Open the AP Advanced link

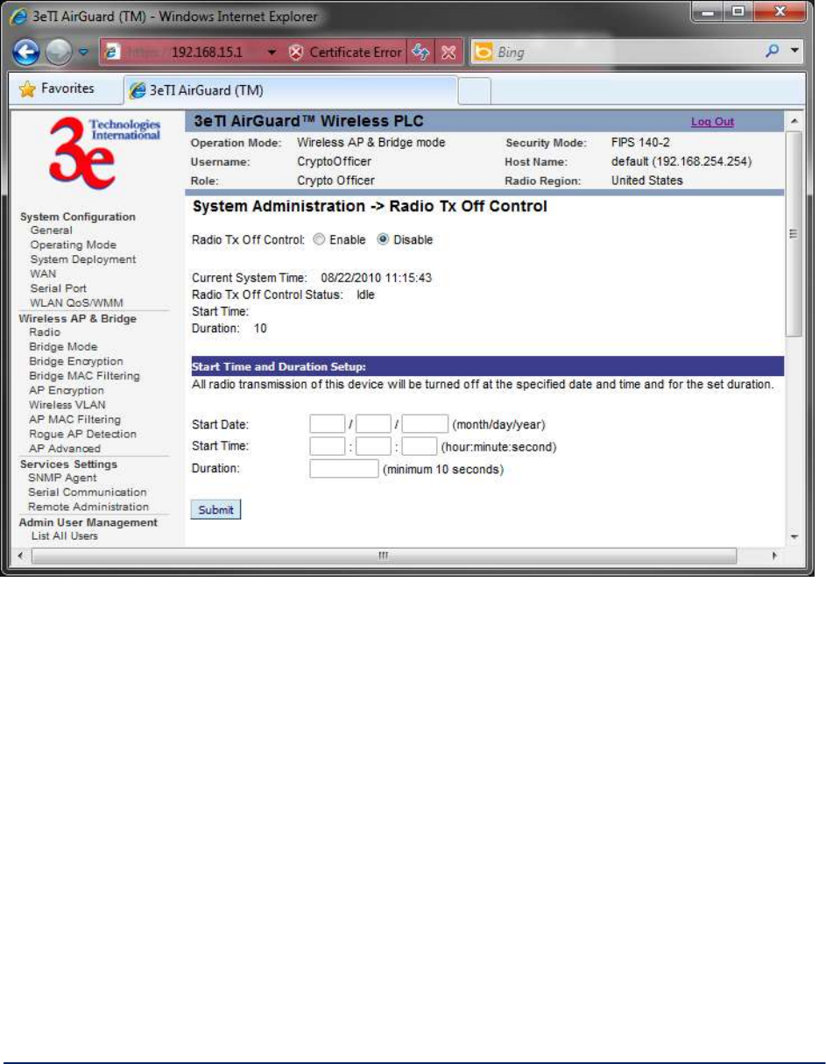[65, 449]
